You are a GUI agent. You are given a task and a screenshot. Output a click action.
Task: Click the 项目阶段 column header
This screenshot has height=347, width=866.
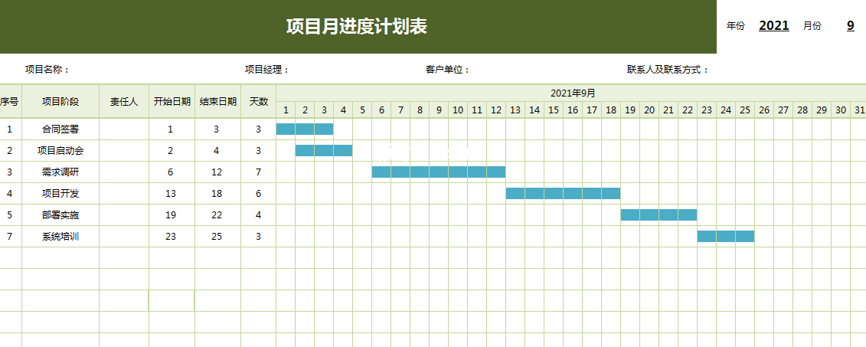(x=60, y=101)
